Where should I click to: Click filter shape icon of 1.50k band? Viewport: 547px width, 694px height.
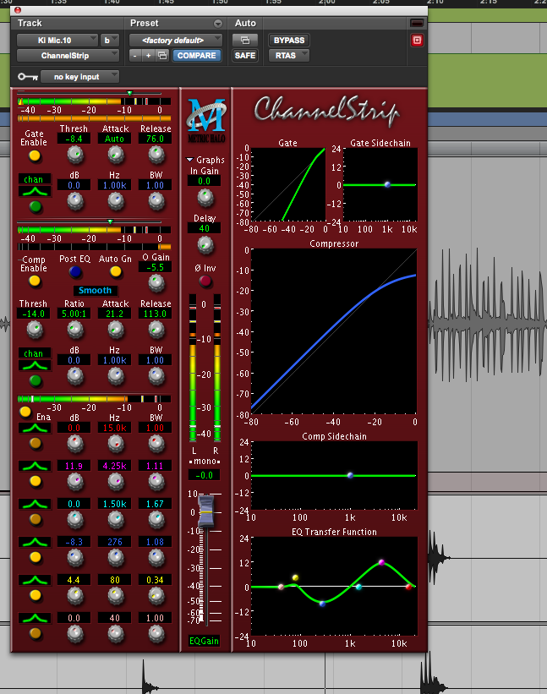click(x=35, y=504)
